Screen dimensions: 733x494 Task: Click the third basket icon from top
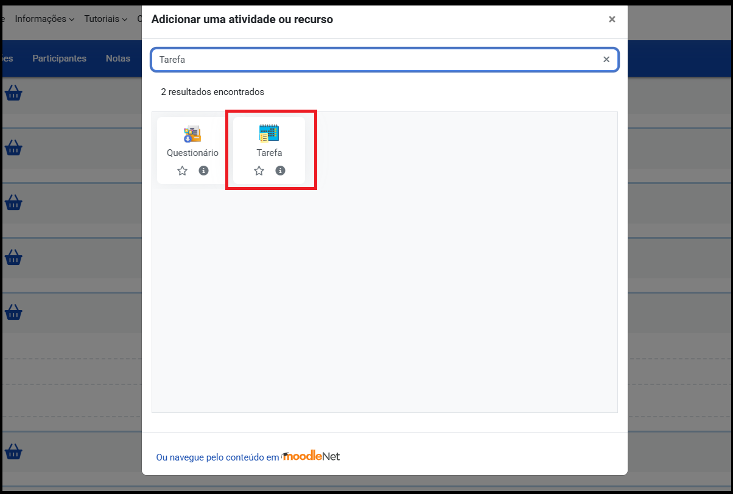click(x=13, y=202)
